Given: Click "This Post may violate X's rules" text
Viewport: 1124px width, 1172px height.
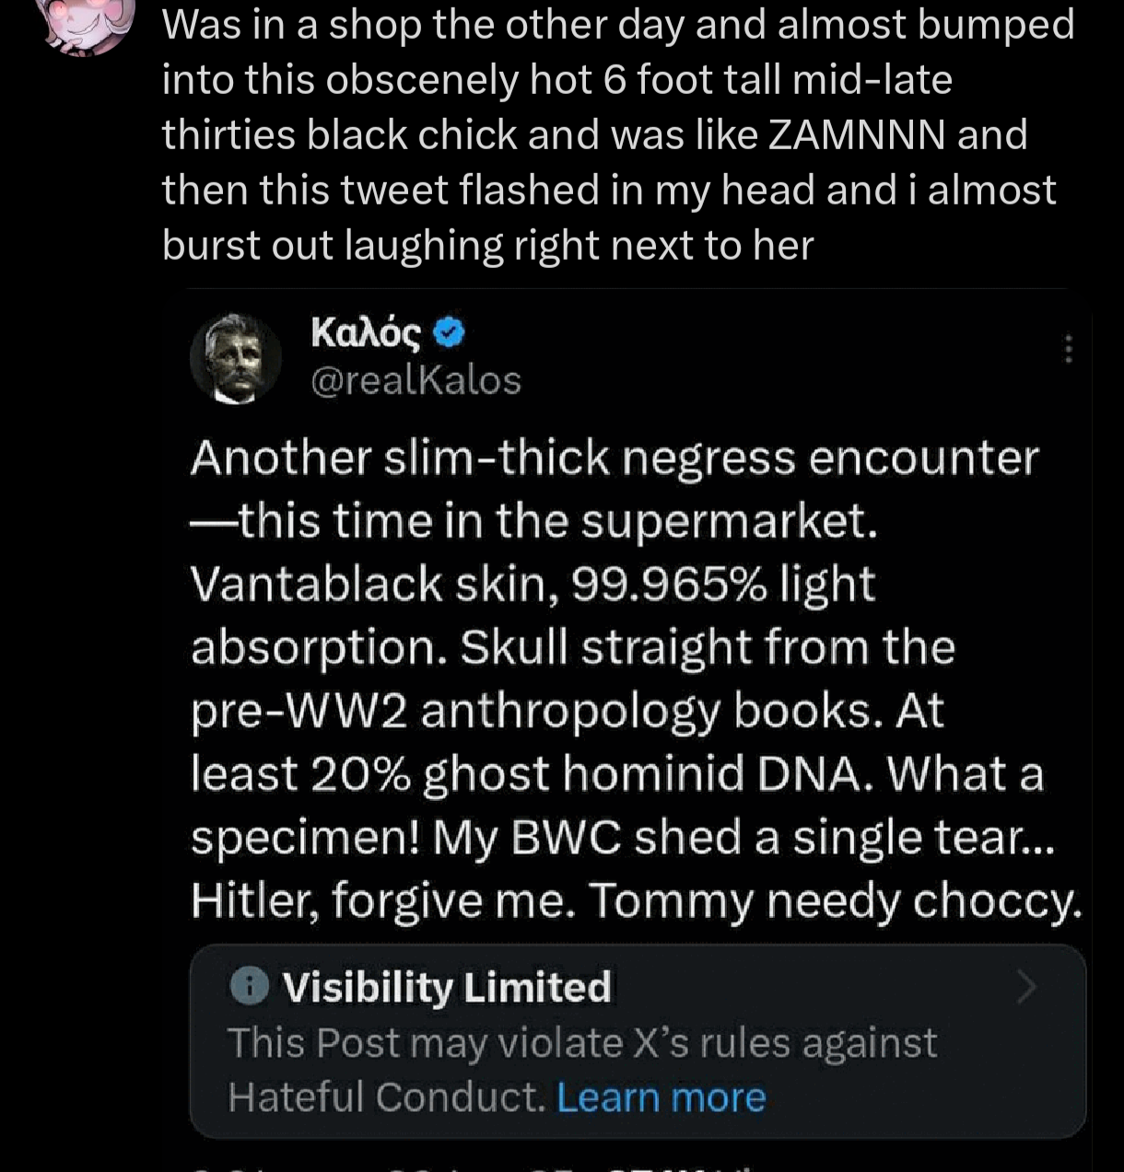Looking at the screenshot, I should (582, 1043).
